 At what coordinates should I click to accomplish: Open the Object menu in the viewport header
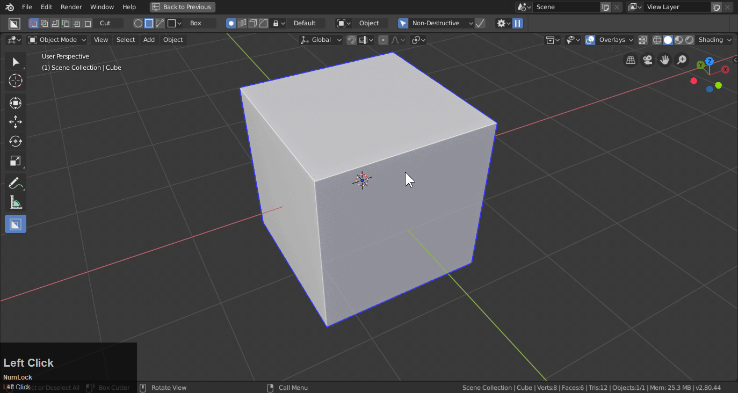pyautogui.click(x=172, y=40)
